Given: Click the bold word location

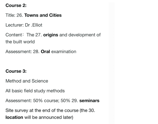Looking at the screenshot, I should pos(14,117).
